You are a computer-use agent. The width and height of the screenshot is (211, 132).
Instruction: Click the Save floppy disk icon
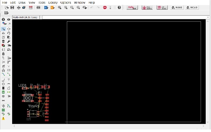12,8
